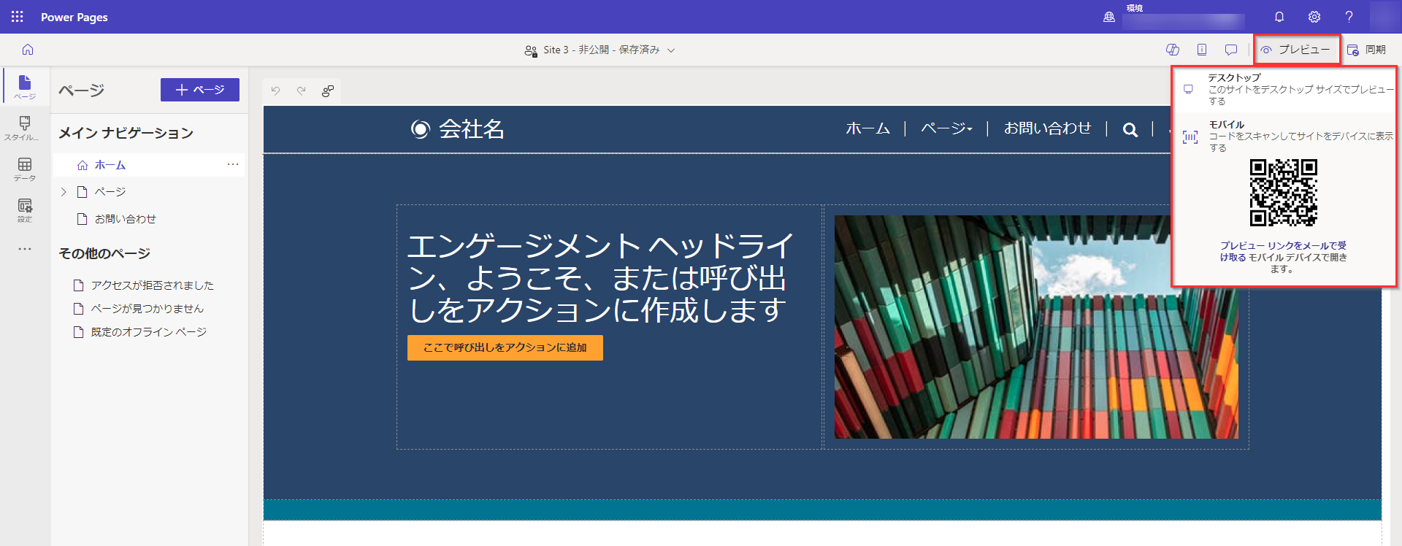
Task: Click ホーム in site header menu
Action: click(x=867, y=128)
